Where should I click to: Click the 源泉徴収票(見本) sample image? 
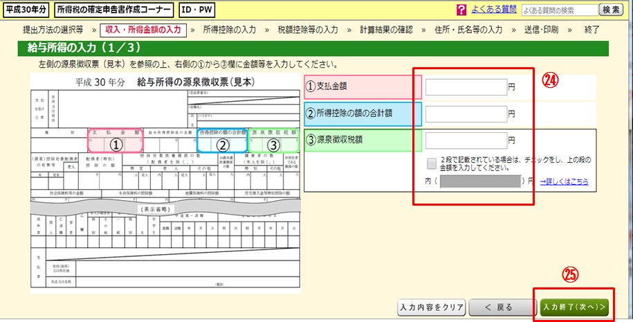click(165, 183)
